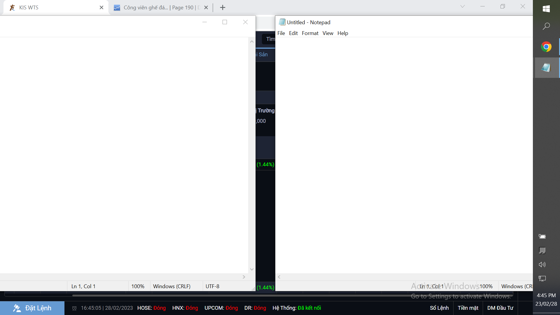
Task: Open the battery status tray icon
Action: click(542, 237)
